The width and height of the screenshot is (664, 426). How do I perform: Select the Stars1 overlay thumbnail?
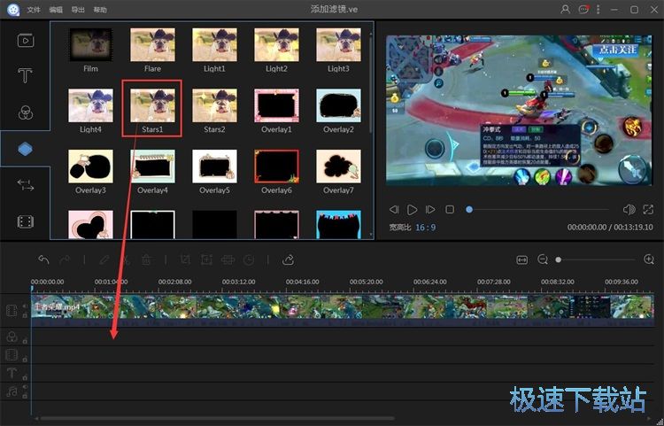pyautogui.click(x=152, y=103)
